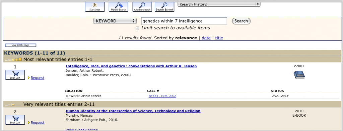Screen dimensions: 343x131
Task: Open Human Identity at the Intersection title
Action: 133,111
